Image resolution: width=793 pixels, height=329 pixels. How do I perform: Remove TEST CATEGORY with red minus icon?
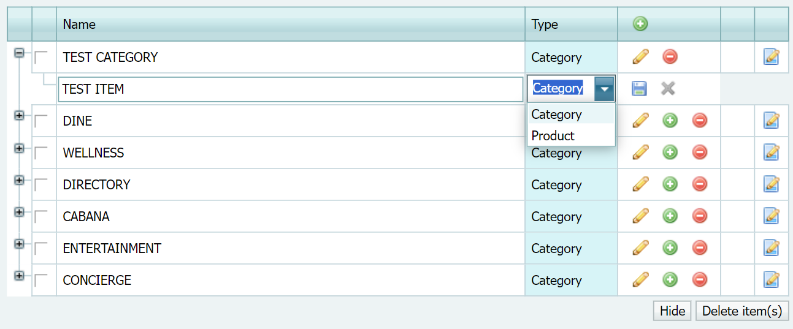(x=670, y=57)
